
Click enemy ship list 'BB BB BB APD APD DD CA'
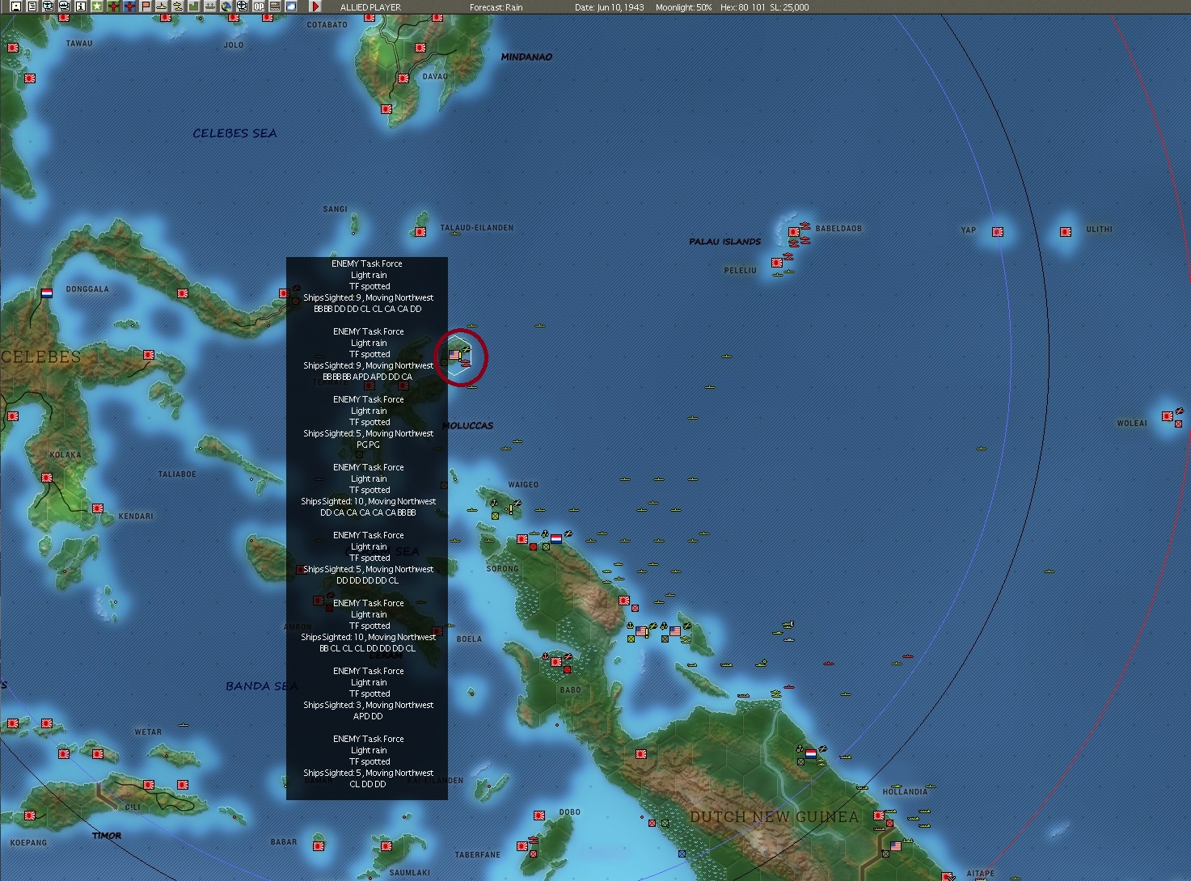coord(367,377)
